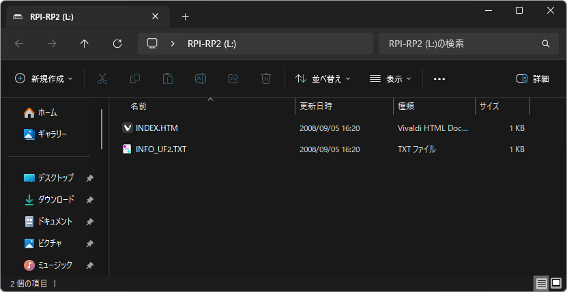Click the pin icon beside ピクチャ

[89, 244]
